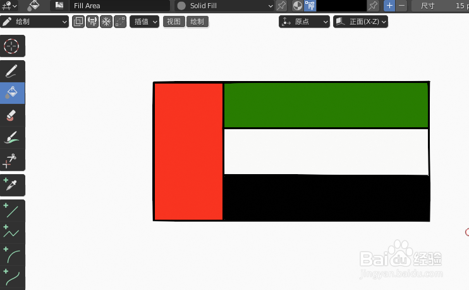Toggle the draw on back dashed-square button

(x=120, y=22)
